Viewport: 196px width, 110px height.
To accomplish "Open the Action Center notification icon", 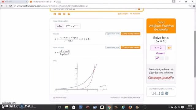I will 183,107.
